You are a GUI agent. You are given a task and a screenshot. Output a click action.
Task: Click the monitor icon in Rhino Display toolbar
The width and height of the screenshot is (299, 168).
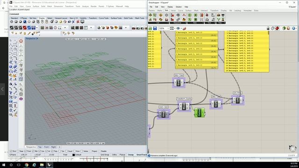coord(82,22)
